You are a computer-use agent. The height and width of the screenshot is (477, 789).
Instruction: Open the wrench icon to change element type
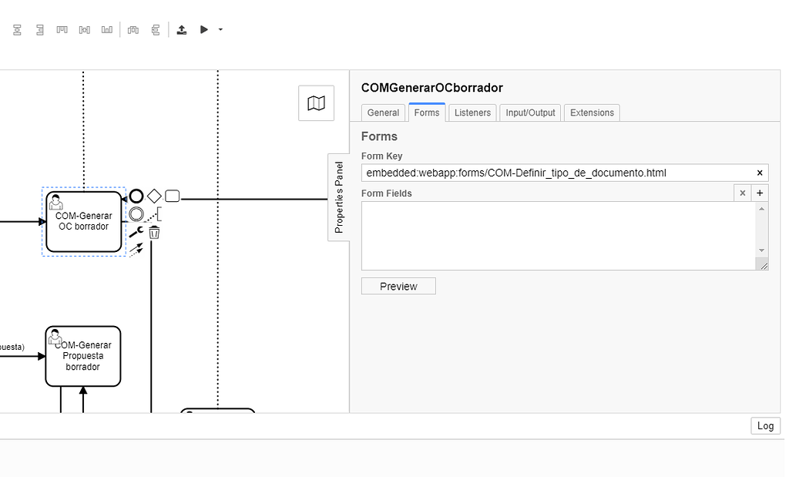136,231
